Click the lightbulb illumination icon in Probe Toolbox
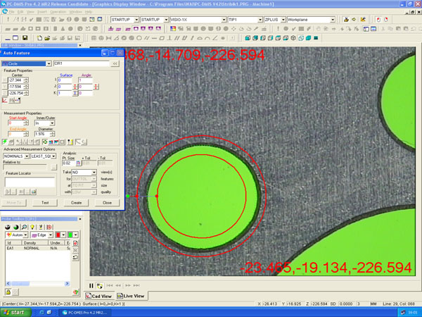Image resolution: width=422 pixels, height=317 pixels. (32, 227)
